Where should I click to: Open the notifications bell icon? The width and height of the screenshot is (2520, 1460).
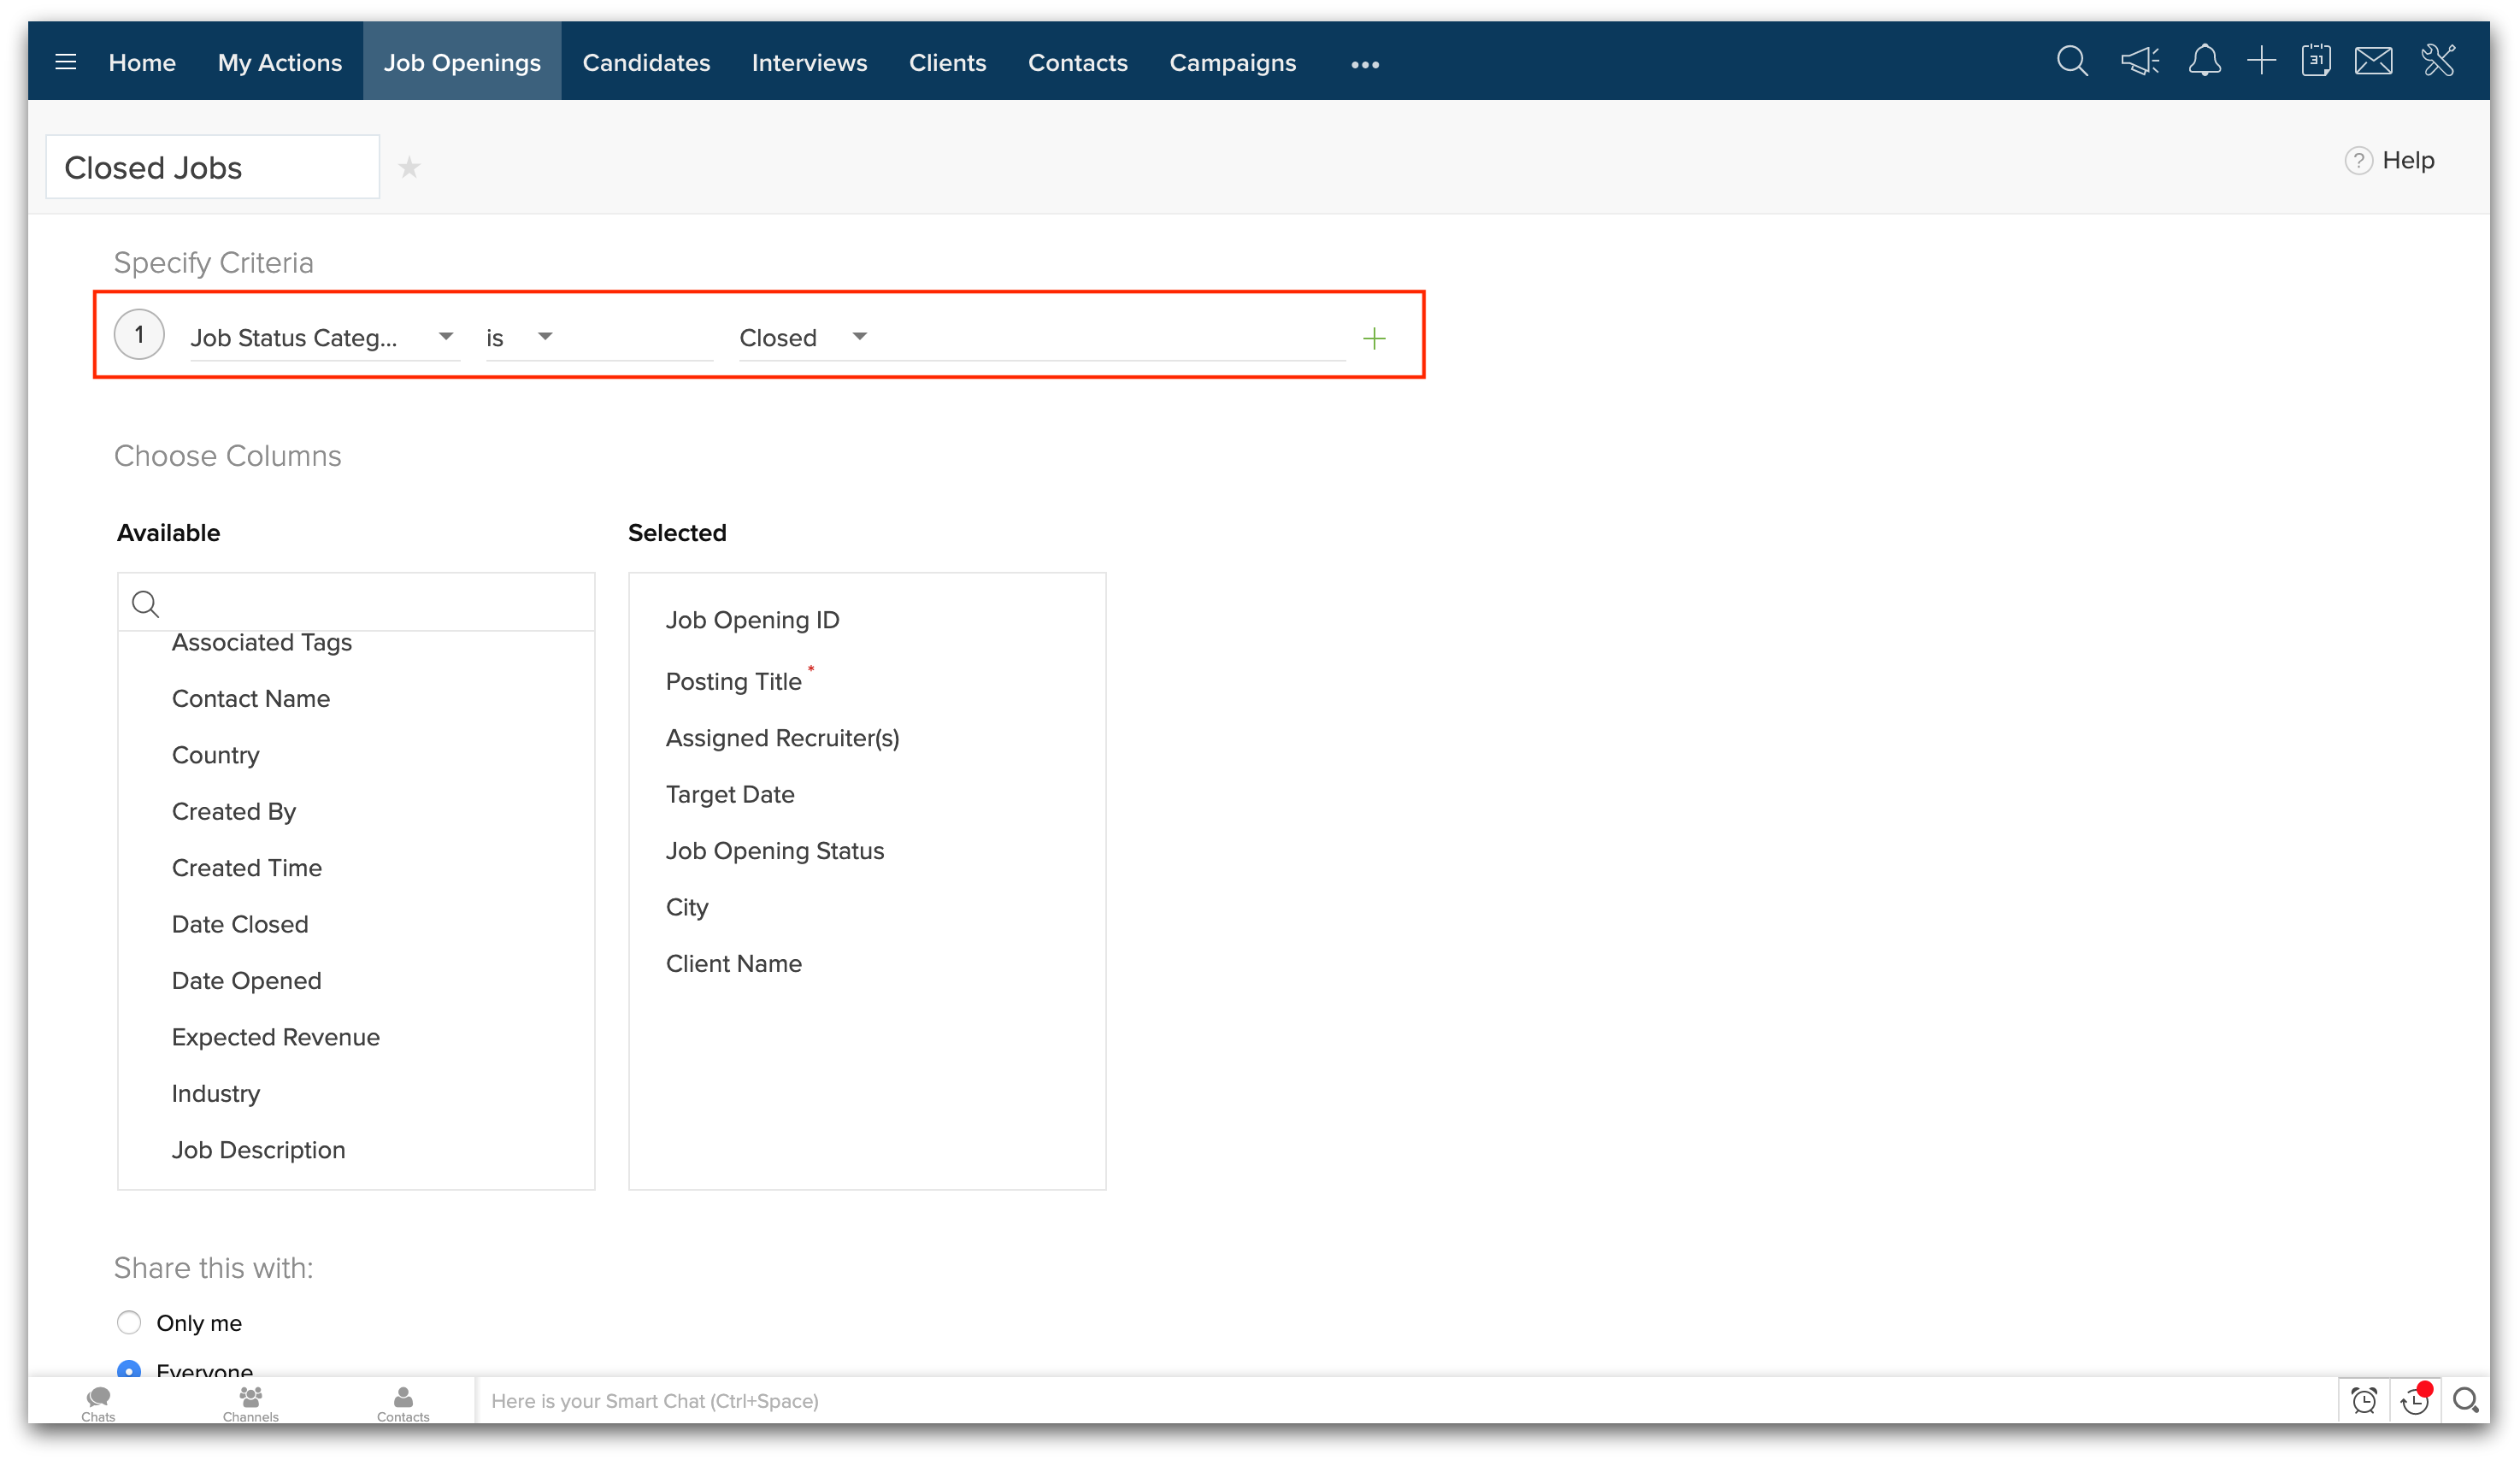pyautogui.click(x=2204, y=62)
